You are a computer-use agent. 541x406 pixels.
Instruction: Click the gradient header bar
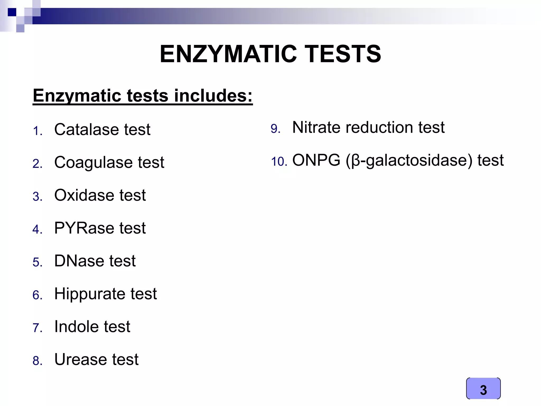(264, 16)
